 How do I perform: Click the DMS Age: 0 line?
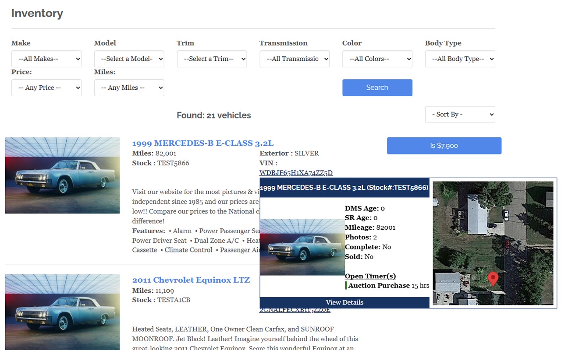[x=365, y=208]
